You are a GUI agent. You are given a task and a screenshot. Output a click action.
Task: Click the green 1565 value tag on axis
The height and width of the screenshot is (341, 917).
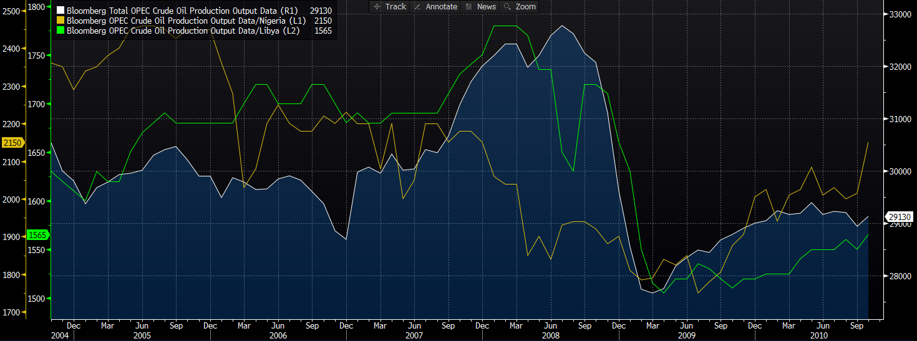coord(37,235)
